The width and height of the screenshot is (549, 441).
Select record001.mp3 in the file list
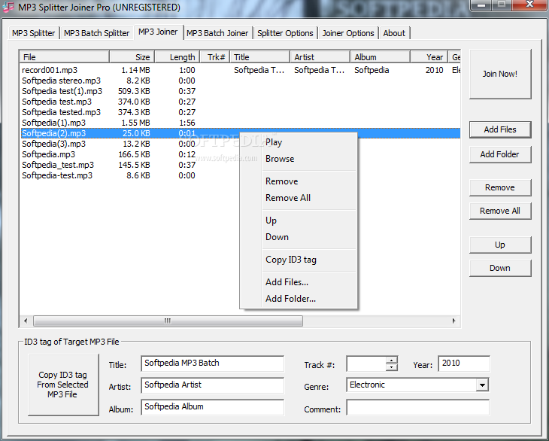click(240, 70)
